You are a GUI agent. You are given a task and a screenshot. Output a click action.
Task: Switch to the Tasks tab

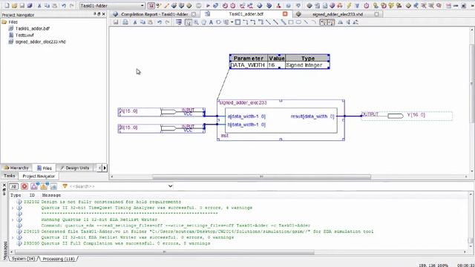(10, 176)
